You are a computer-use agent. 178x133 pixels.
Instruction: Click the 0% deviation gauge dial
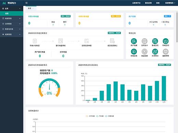pyautogui.click(x=49, y=88)
